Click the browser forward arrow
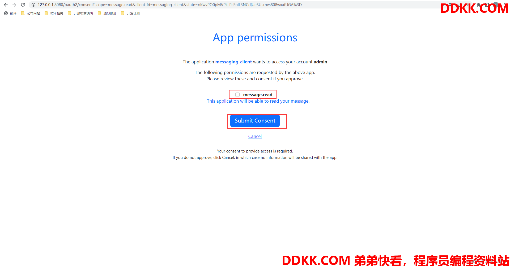 pos(14,5)
